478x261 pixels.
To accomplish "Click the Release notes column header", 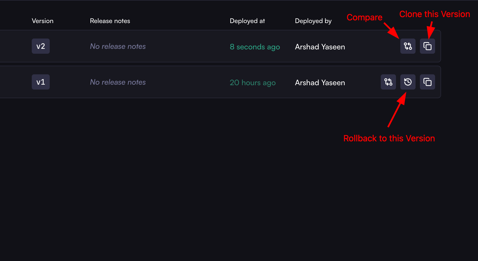I will pos(110,21).
